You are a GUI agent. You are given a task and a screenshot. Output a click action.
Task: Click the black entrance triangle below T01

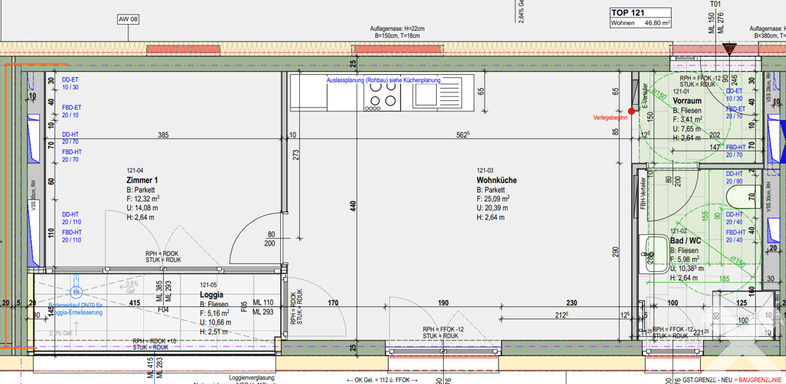coord(729,49)
